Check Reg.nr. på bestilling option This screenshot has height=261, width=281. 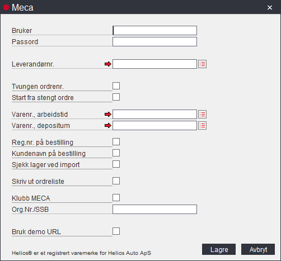tap(116, 142)
